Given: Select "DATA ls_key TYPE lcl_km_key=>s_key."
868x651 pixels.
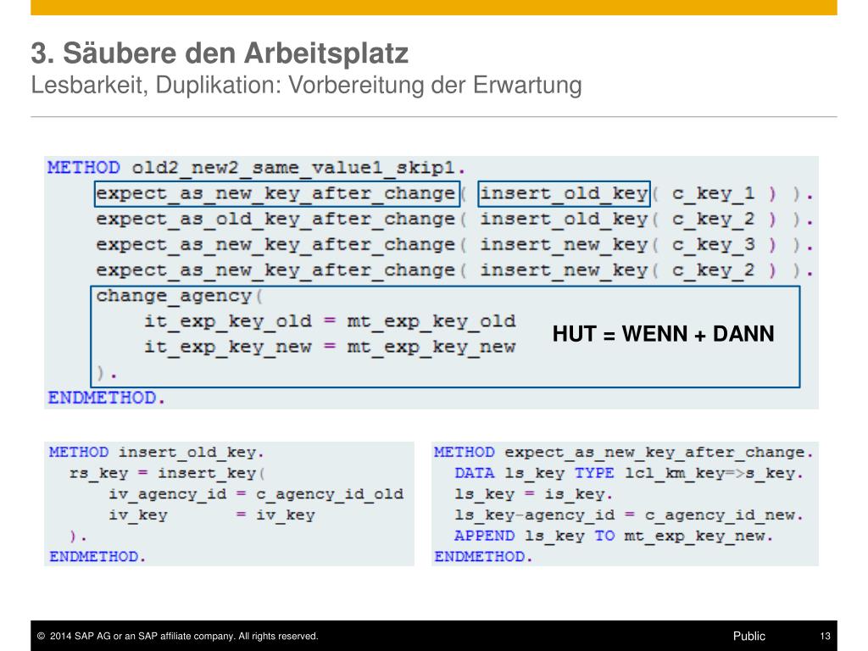Looking at the screenshot, I should tap(629, 473).
